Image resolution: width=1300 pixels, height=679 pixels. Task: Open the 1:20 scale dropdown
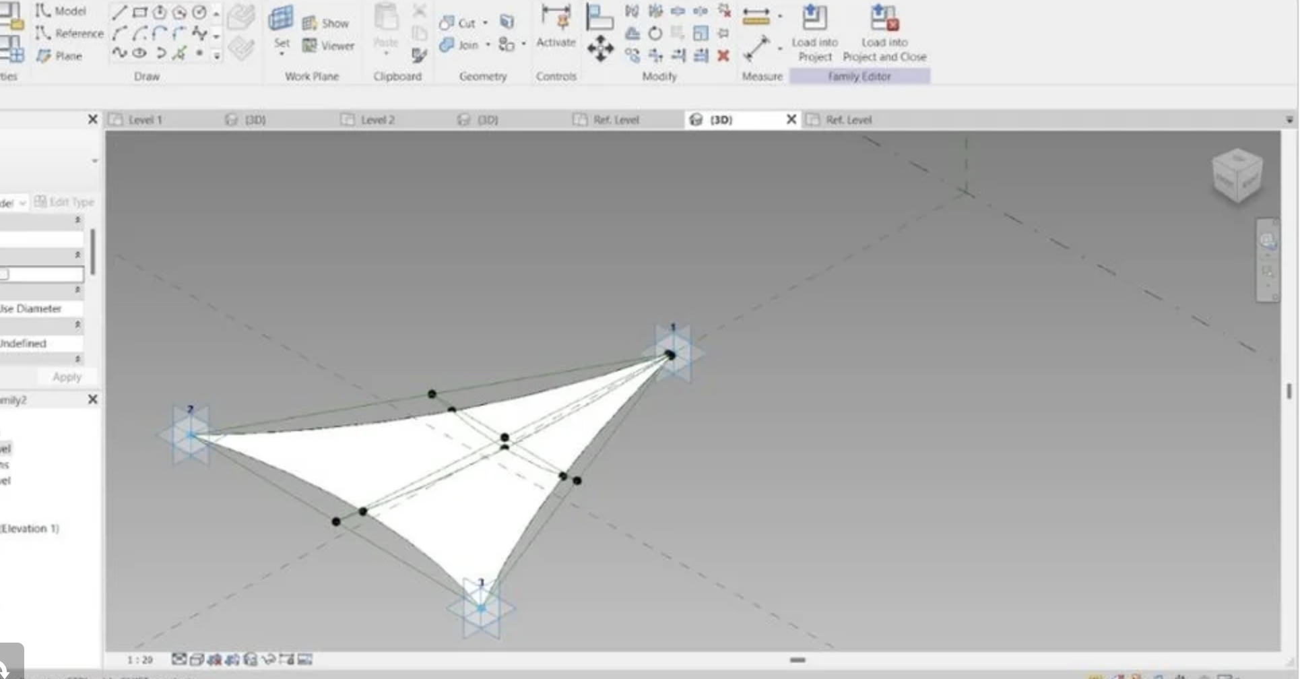pyautogui.click(x=139, y=659)
